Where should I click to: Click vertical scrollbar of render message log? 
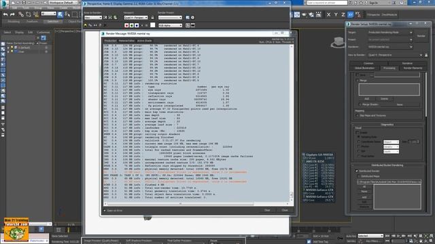(292, 123)
